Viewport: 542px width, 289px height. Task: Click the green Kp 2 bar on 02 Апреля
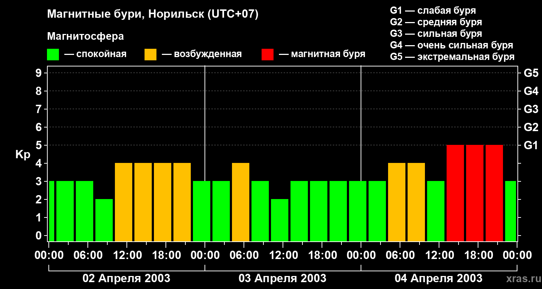click(x=104, y=220)
